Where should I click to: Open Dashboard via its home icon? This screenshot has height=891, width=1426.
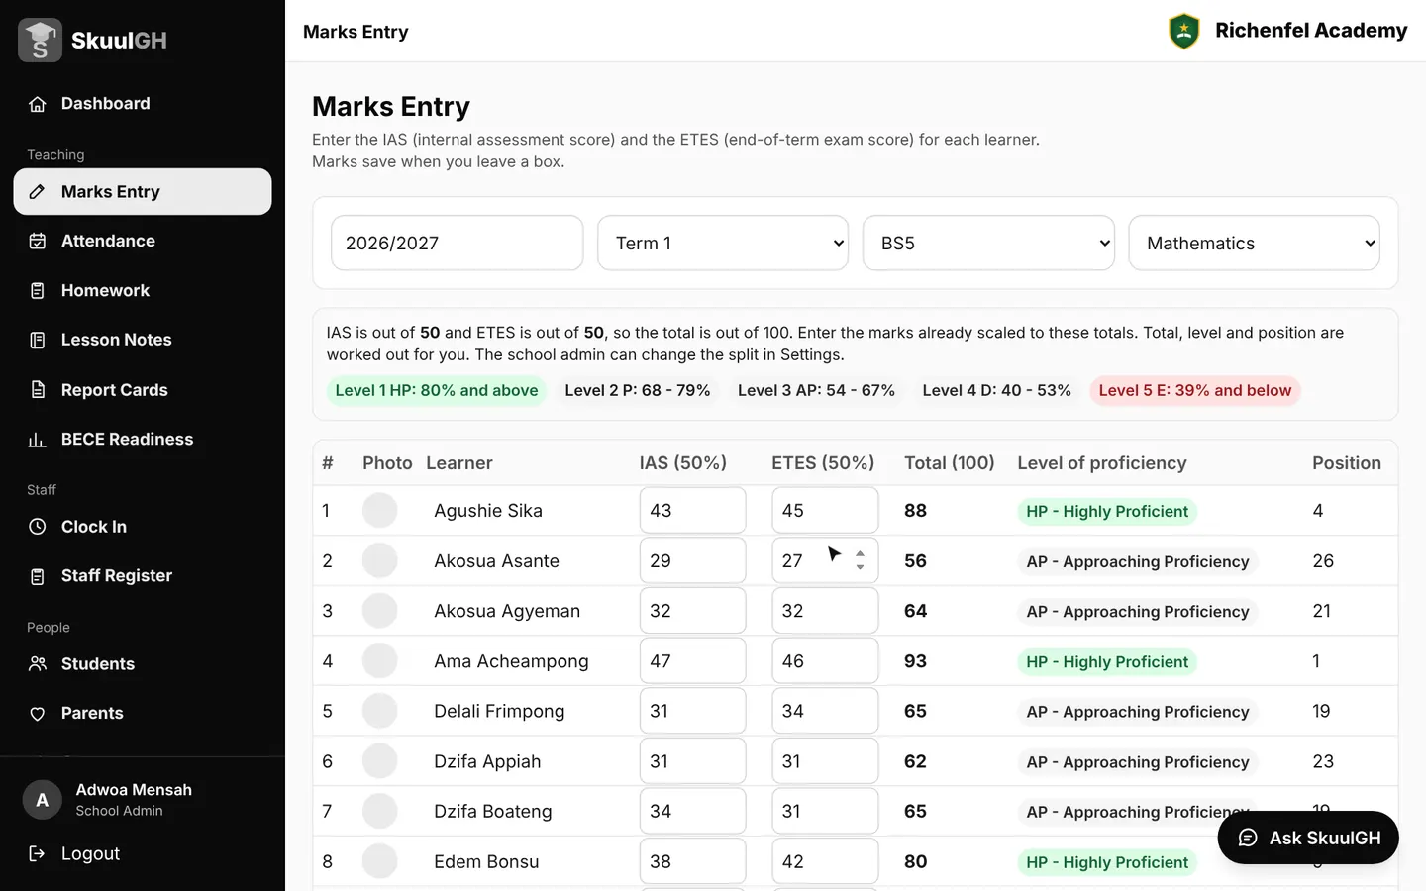pyautogui.click(x=38, y=104)
